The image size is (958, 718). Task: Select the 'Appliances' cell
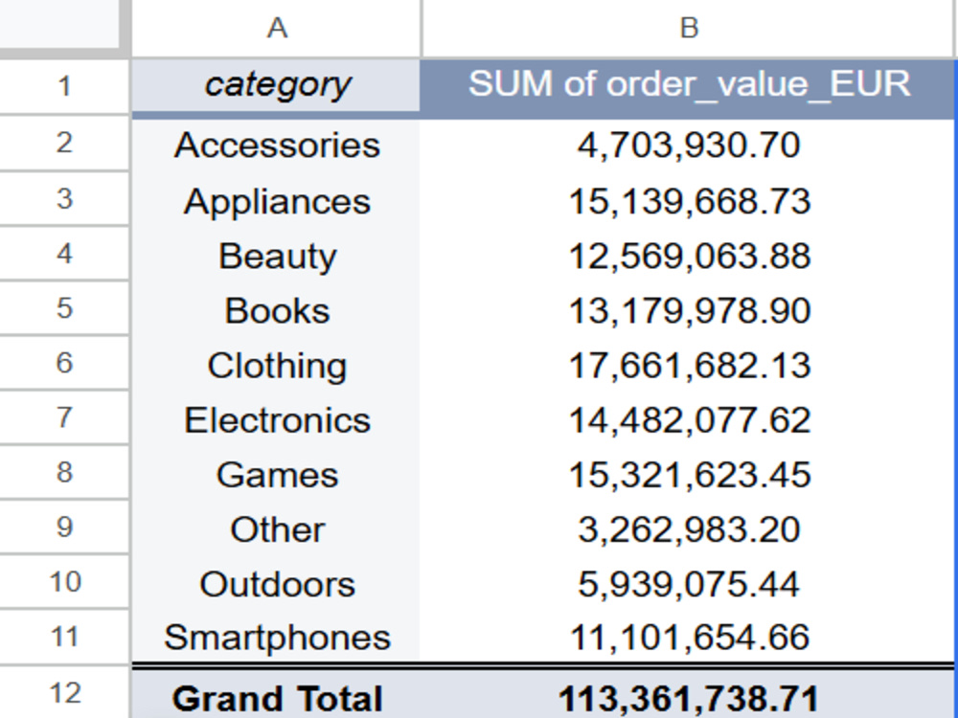pos(276,201)
